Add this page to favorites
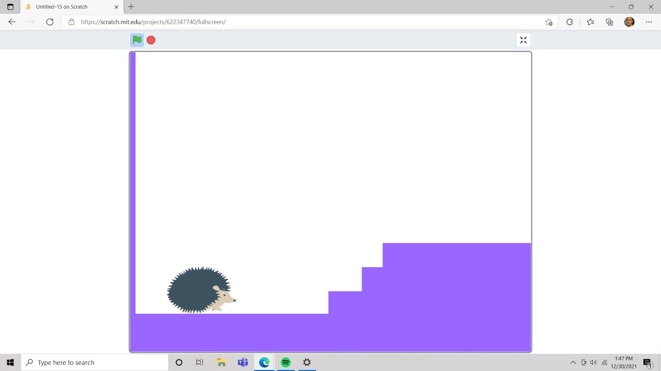Viewport: 661px width, 371px height. pos(548,22)
